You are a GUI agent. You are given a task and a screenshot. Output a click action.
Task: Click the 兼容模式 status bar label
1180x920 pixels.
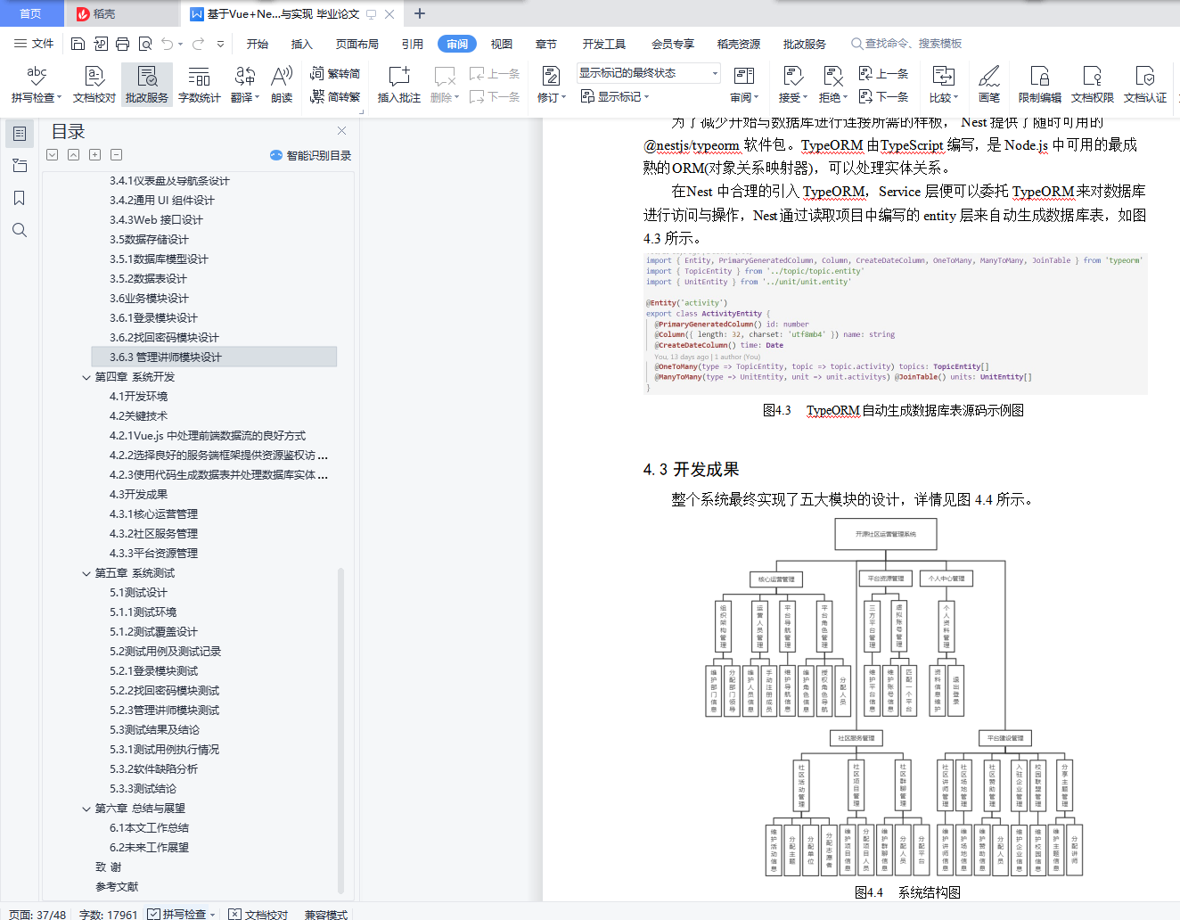[326, 914]
